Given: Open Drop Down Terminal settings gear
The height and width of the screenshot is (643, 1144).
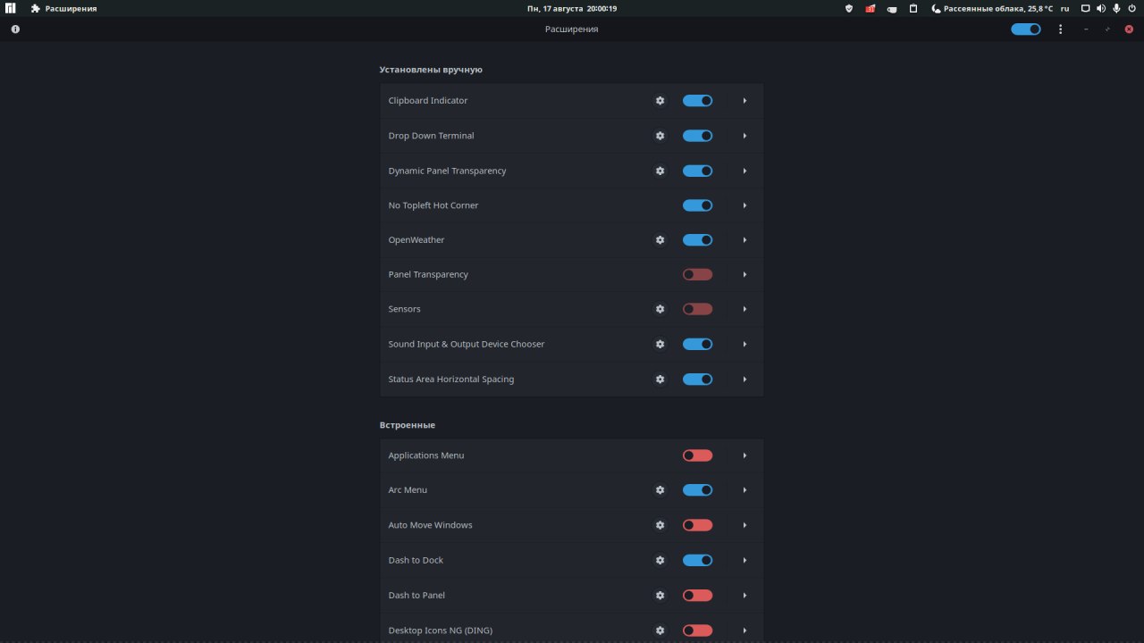Looking at the screenshot, I should [660, 136].
